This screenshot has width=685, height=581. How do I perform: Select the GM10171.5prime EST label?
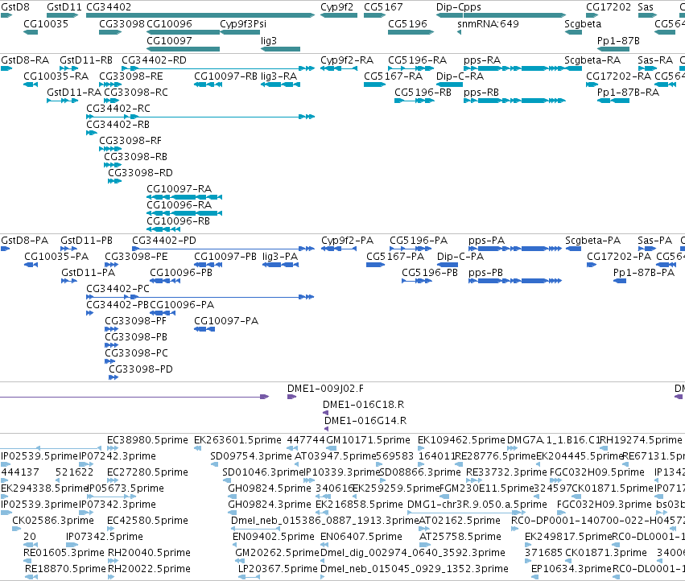(x=369, y=440)
